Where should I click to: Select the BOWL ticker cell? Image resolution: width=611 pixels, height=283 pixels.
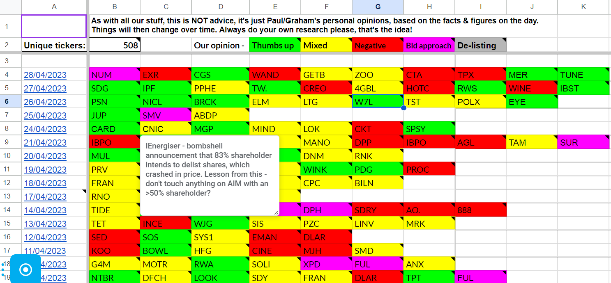click(x=166, y=251)
